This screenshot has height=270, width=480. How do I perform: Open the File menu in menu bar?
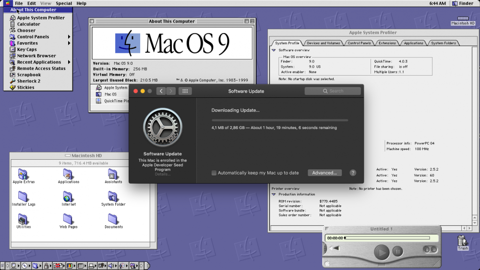pos(19,3)
